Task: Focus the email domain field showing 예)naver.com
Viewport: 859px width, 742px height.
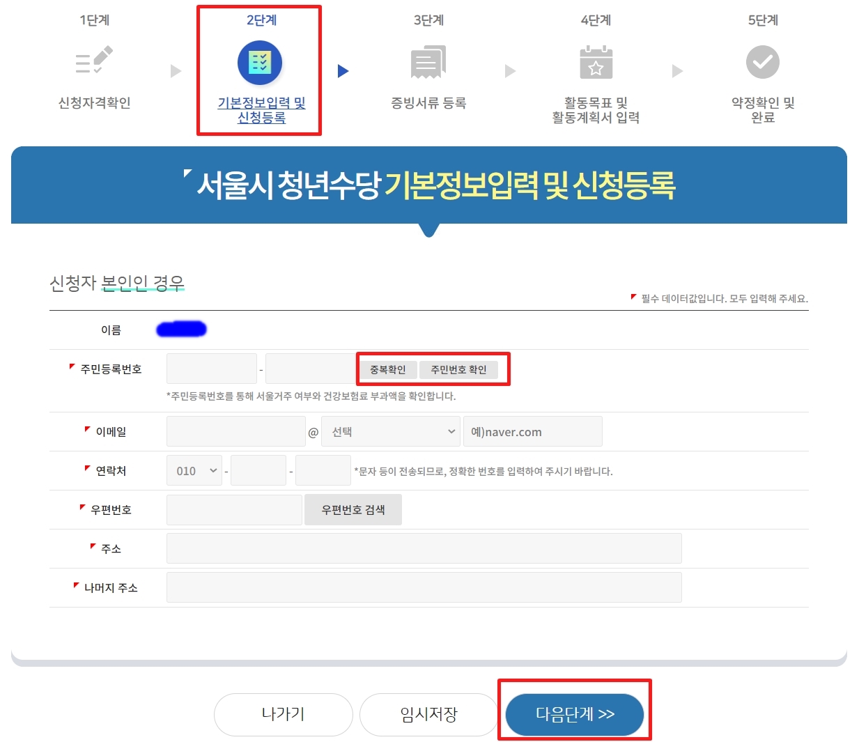Action: click(533, 431)
